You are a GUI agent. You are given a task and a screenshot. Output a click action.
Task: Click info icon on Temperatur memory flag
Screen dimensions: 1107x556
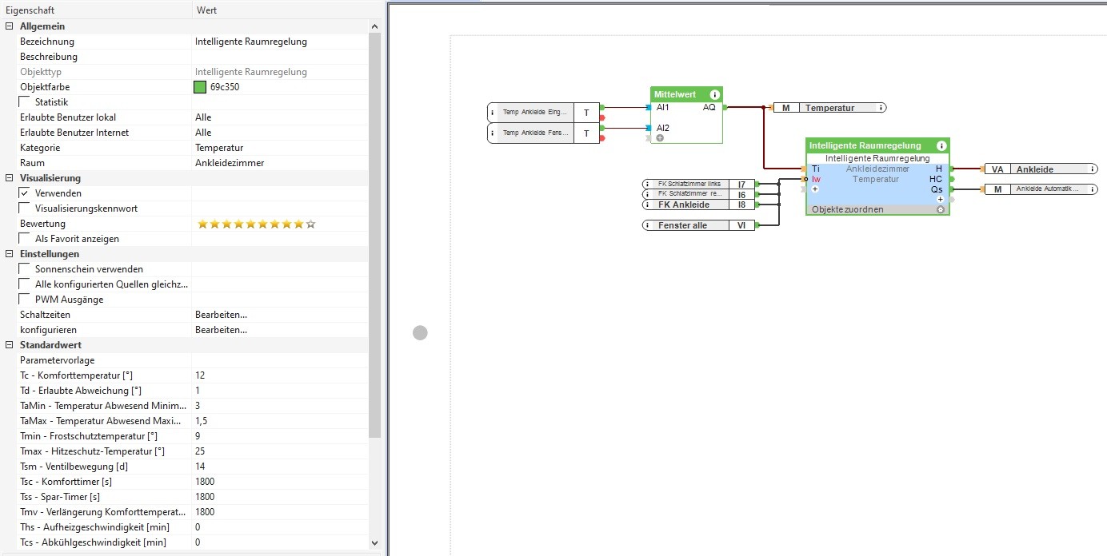coord(881,108)
